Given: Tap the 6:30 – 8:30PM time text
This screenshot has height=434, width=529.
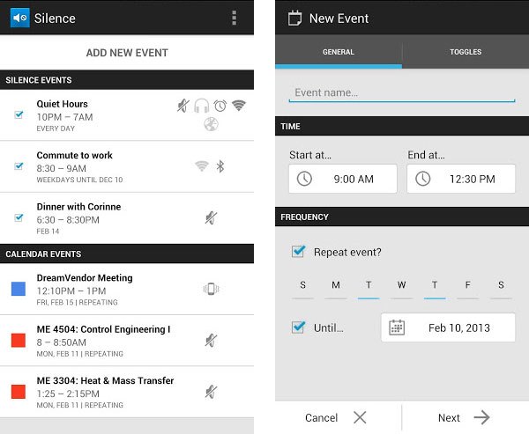Looking at the screenshot, I should click(68, 220).
